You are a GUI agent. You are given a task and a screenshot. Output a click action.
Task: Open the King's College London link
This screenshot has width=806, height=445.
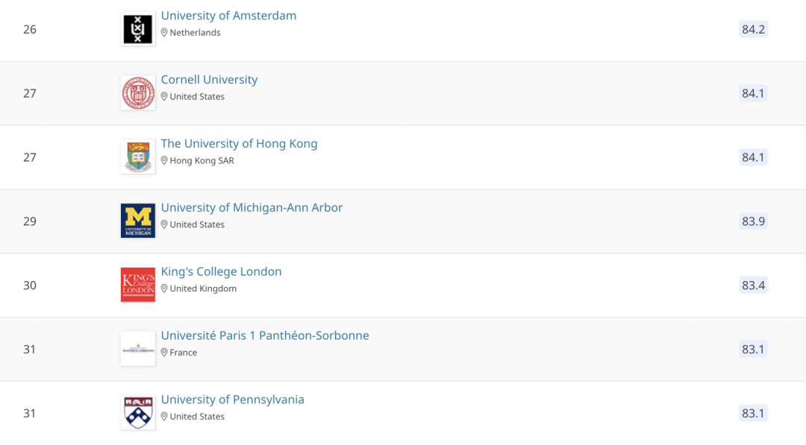(221, 272)
